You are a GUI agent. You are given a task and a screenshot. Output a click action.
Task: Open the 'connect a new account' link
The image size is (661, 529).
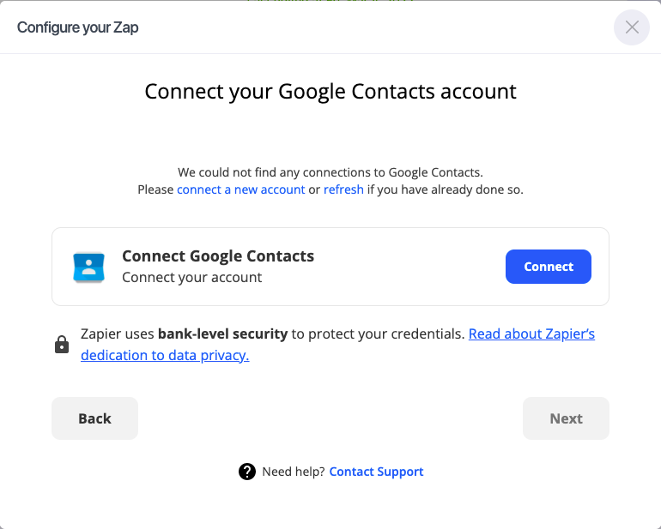pyautogui.click(x=240, y=189)
